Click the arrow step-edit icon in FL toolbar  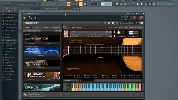[x=73, y=4]
